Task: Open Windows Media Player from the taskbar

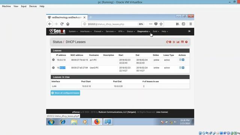Action: point(85,122)
